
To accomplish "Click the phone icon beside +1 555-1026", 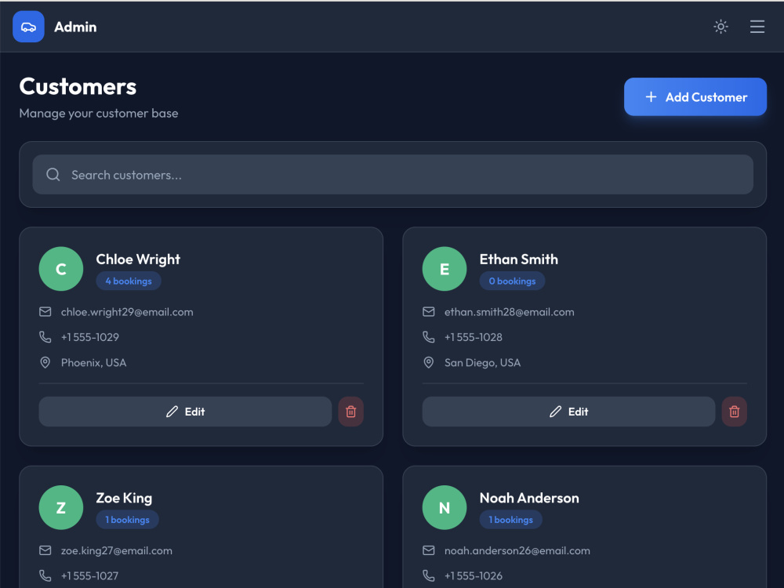I will [429, 575].
